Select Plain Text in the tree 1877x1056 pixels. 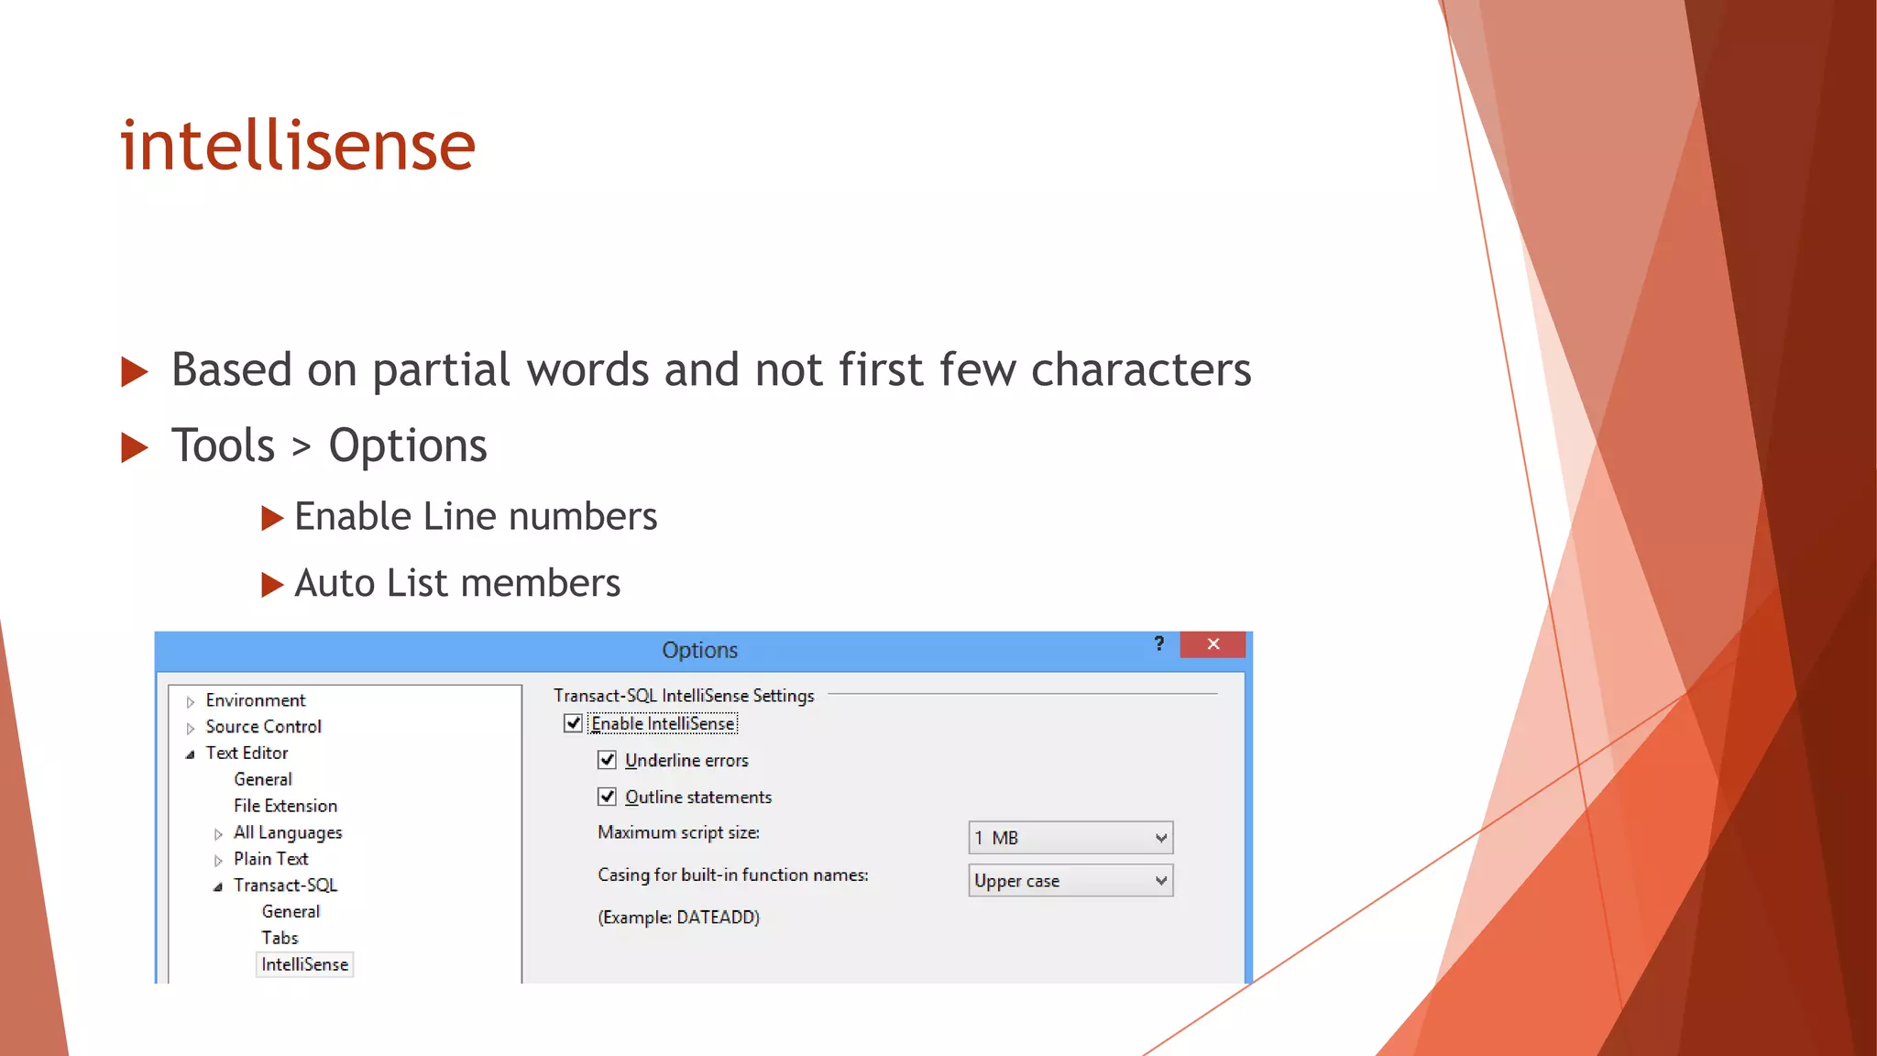tap(271, 859)
